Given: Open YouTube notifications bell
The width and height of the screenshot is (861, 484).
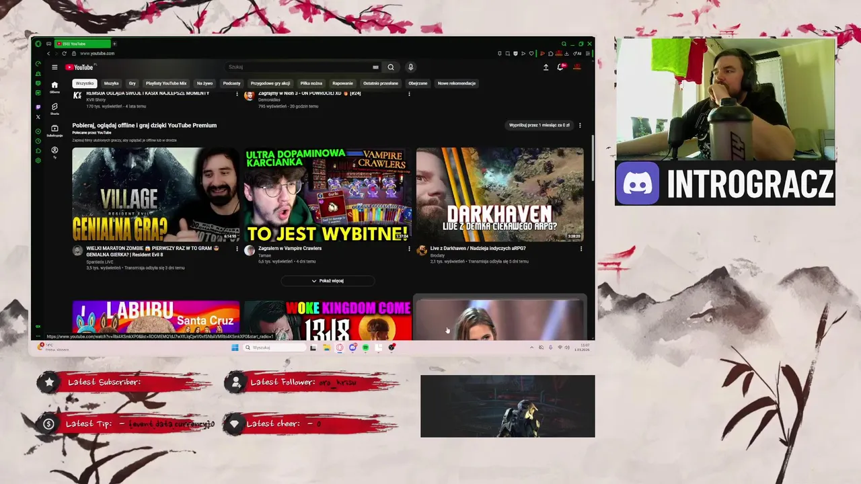Looking at the screenshot, I should pos(560,67).
